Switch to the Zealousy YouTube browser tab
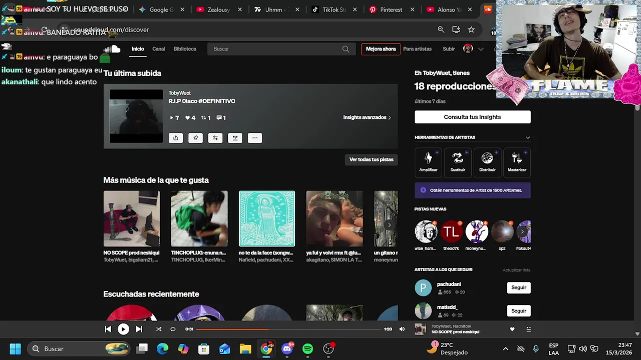 coord(219,9)
